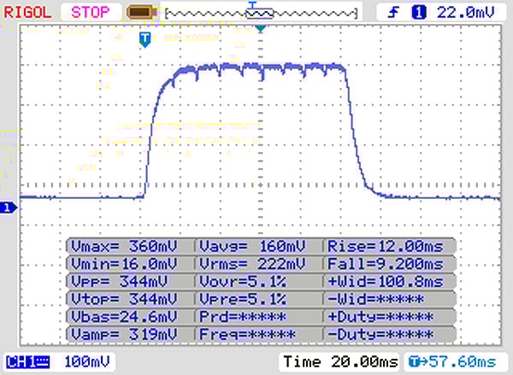Click the Vtop= 344mV measurement
Image resolution: width=513 pixels, height=375 pixels.
(x=124, y=299)
